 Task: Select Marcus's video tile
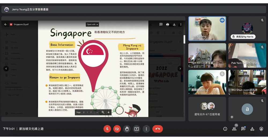point(207,82)
